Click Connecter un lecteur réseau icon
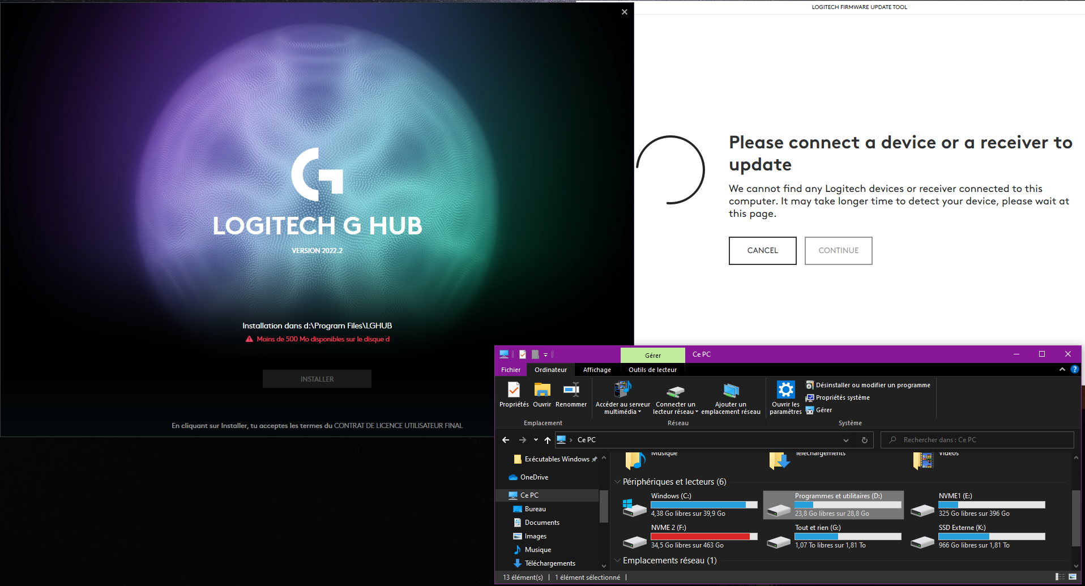 675,392
